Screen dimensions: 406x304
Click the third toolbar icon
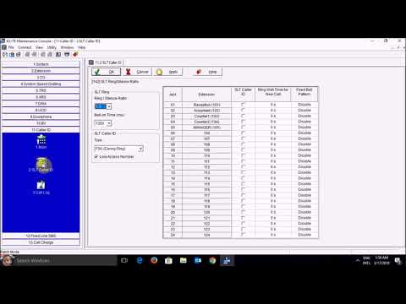19,55
